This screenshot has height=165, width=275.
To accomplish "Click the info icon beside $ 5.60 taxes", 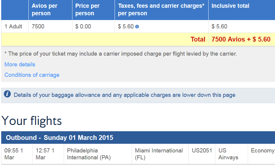I will click(137, 27).
